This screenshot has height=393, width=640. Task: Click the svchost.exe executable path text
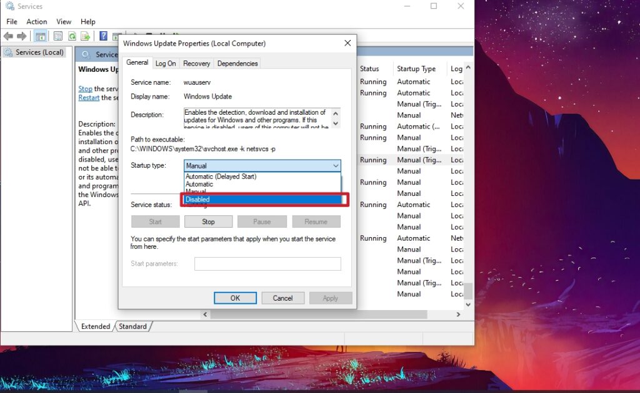point(203,149)
